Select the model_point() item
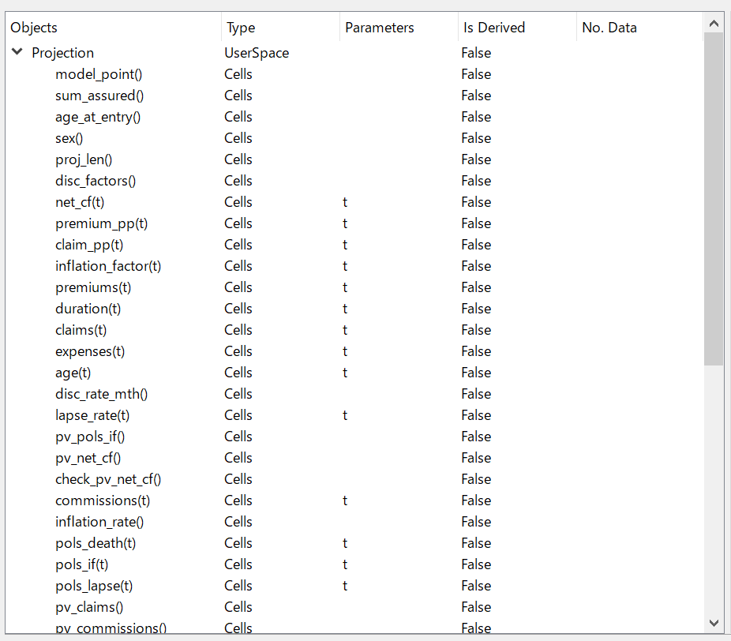Viewport: 731px width, 641px height. [99, 74]
